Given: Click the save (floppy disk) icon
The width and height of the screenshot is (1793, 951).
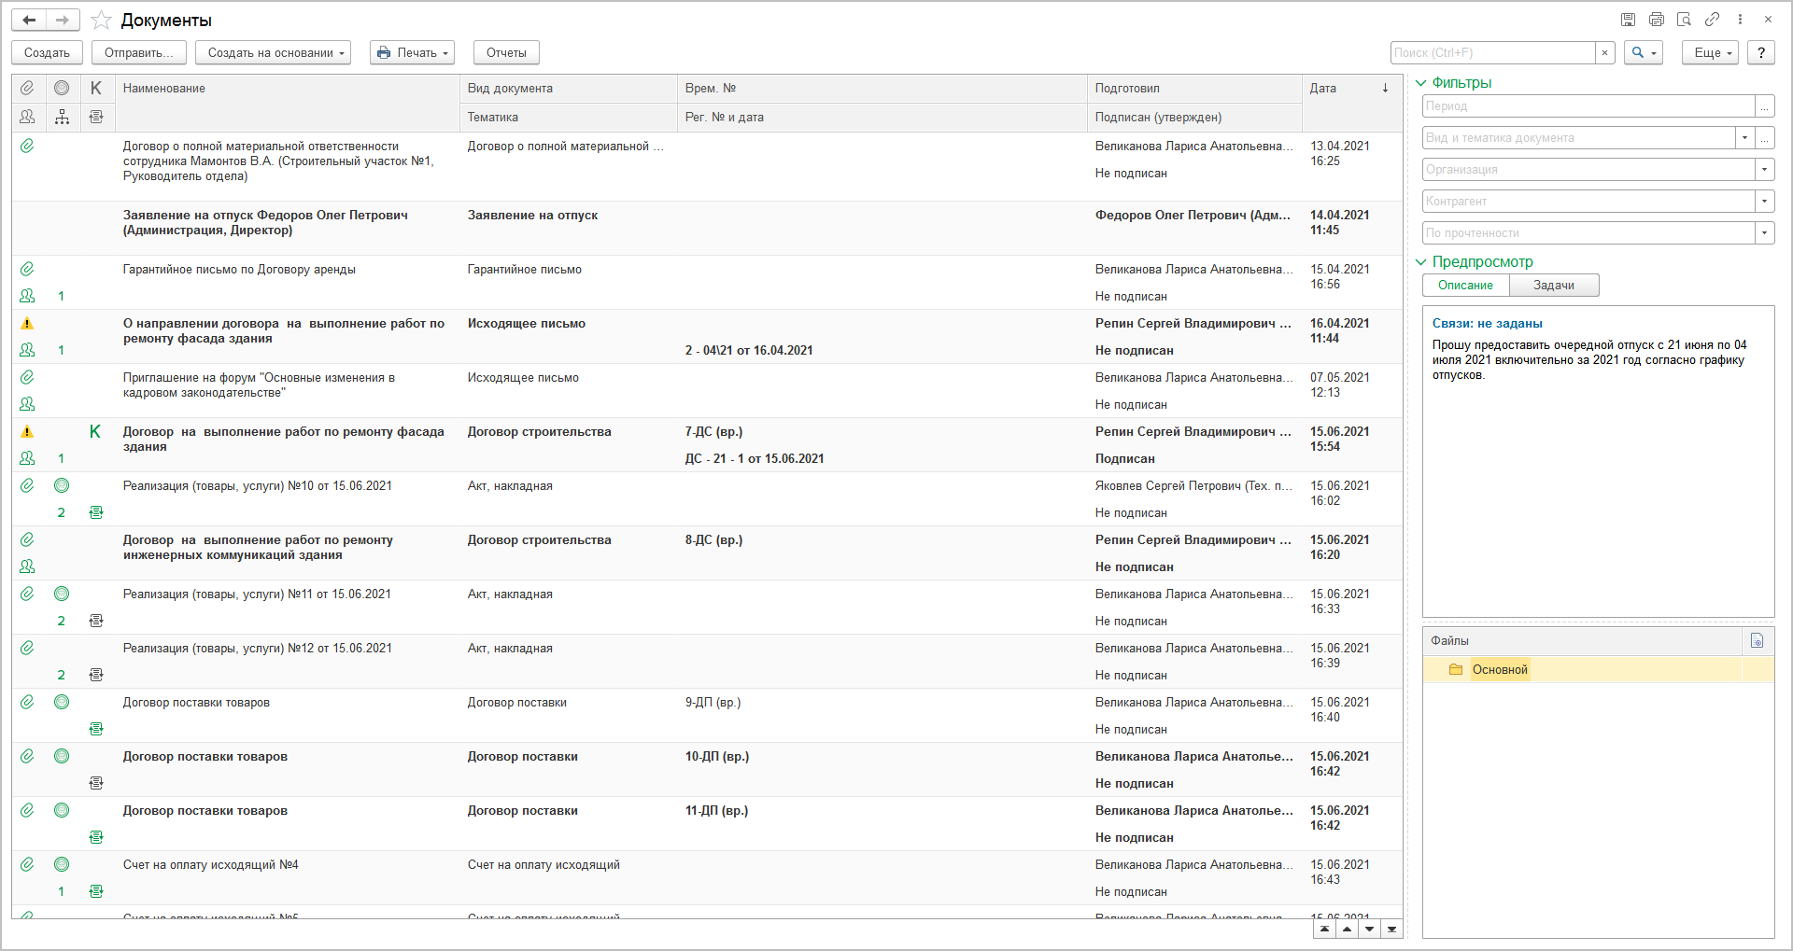Looking at the screenshot, I should point(1628,20).
